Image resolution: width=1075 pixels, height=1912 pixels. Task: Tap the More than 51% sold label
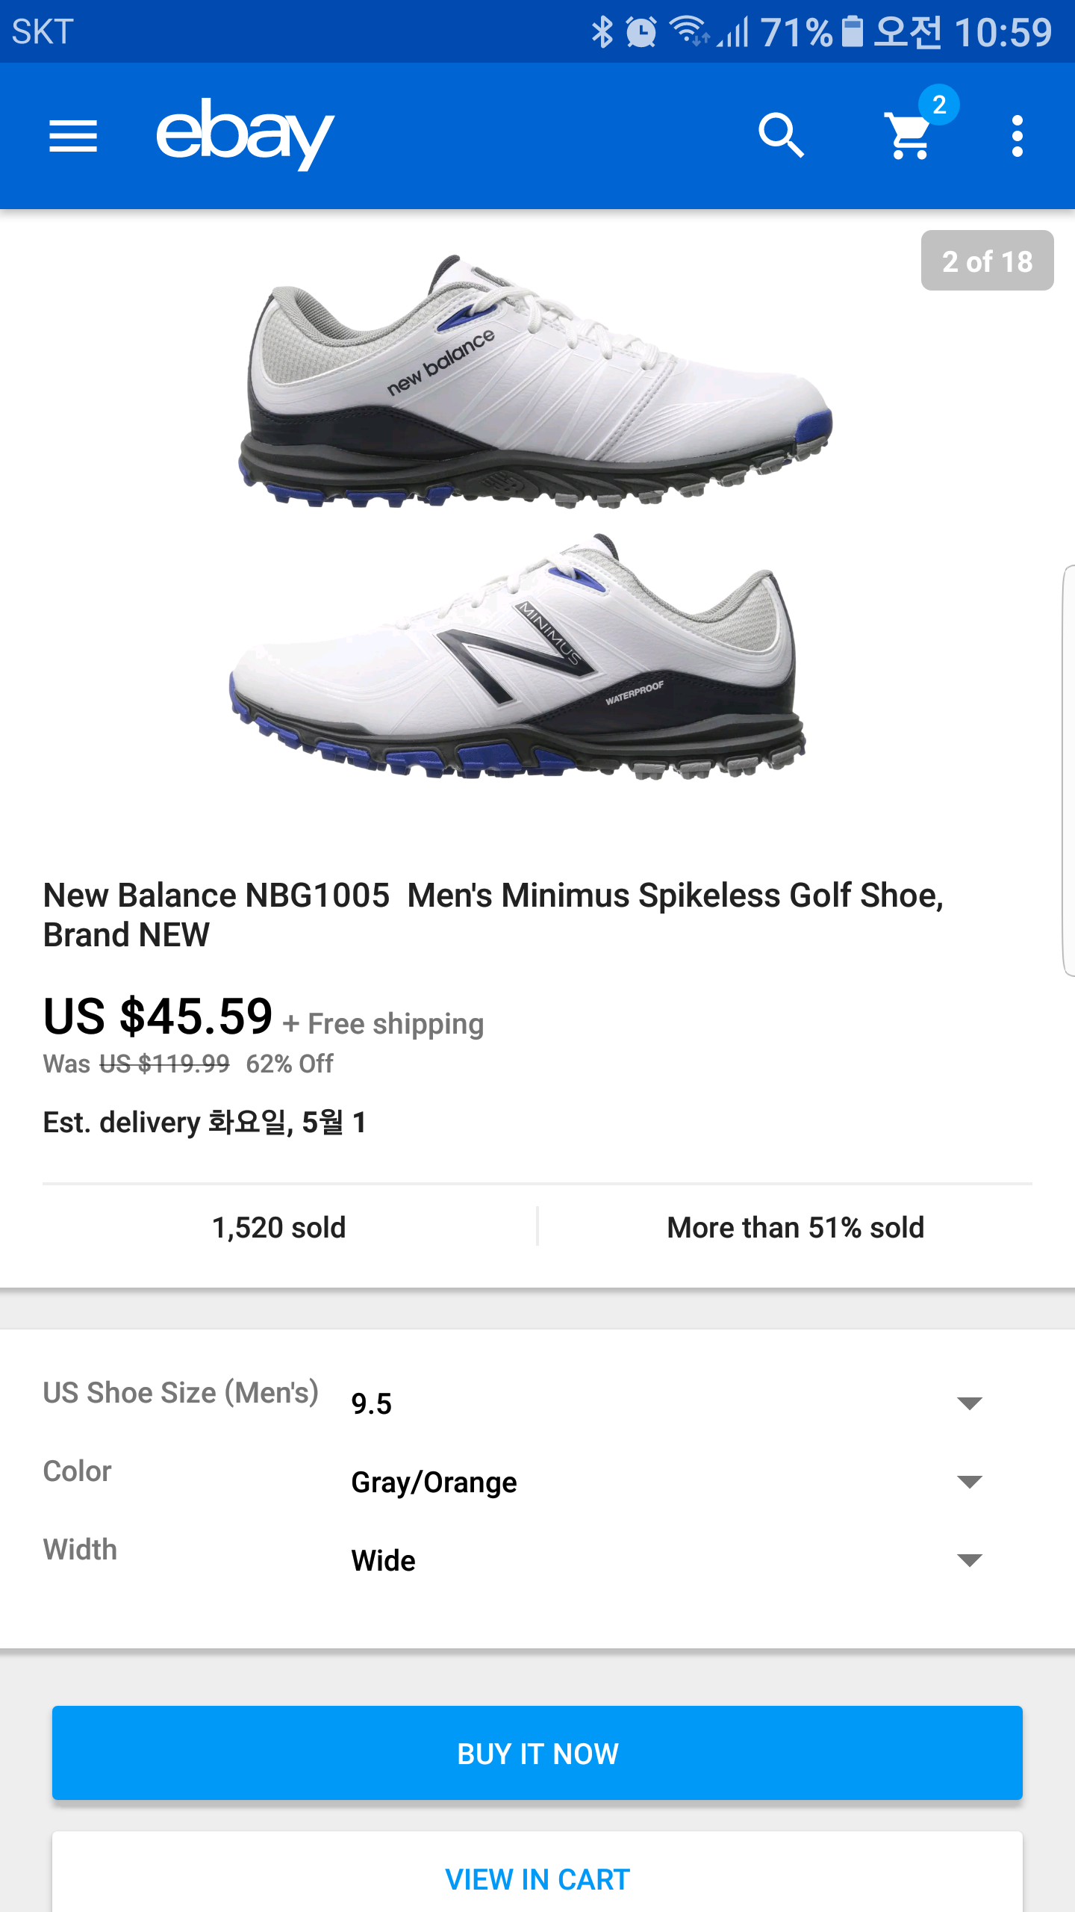click(795, 1227)
